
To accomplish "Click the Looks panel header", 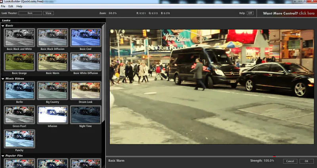I will click(53, 21).
